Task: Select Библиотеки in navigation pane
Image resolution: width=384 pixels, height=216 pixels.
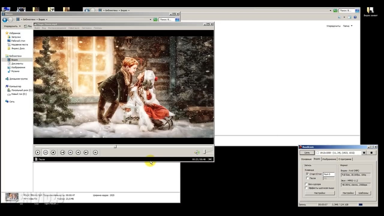Action: coord(15,56)
